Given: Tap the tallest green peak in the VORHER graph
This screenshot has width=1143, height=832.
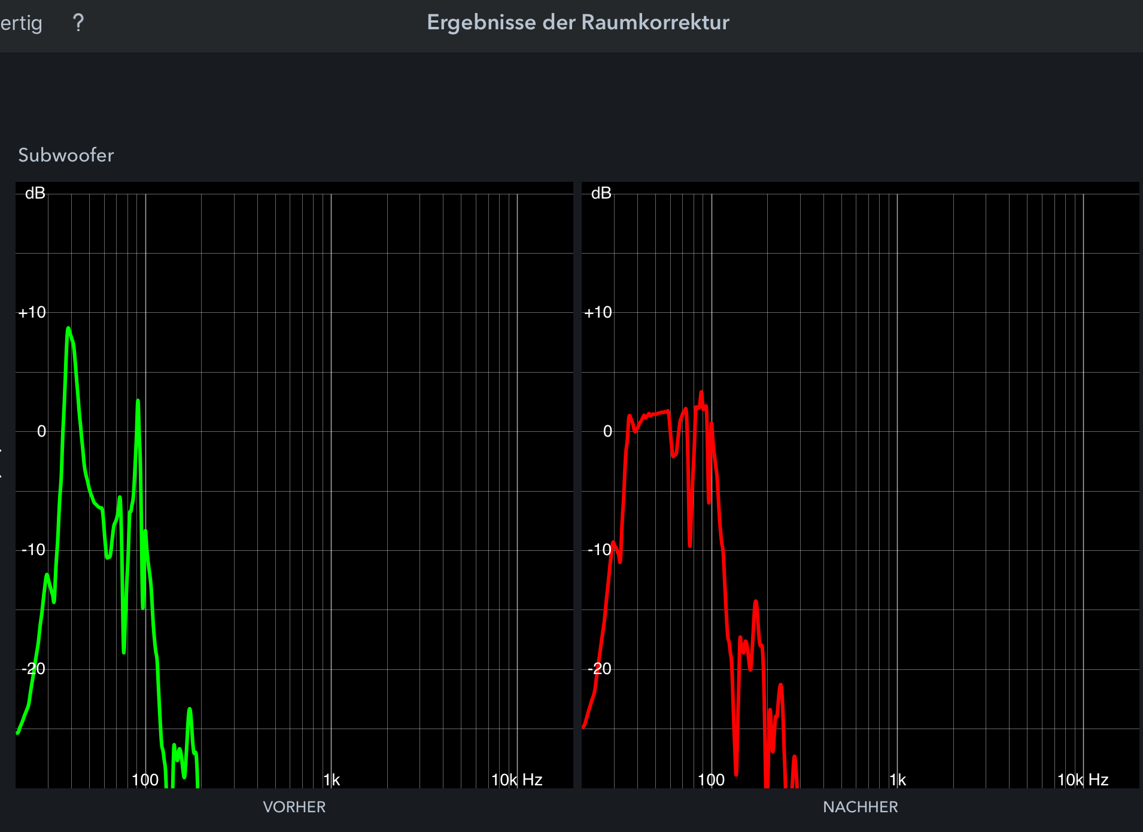Looking at the screenshot, I should click(x=68, y=330).
